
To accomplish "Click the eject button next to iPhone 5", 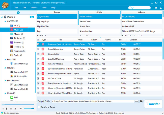I will [32, 17].
